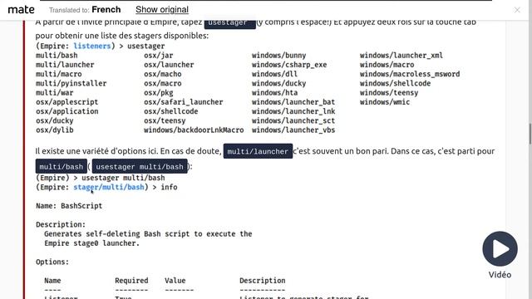
Task: Click usestager multi/bash code badge
Action: (140, 166)
